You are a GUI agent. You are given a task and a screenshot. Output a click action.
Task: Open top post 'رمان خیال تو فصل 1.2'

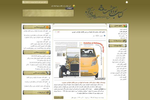(x=43, y=60)
